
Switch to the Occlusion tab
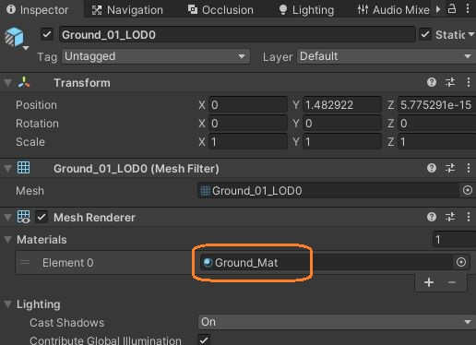coord(220,10)
